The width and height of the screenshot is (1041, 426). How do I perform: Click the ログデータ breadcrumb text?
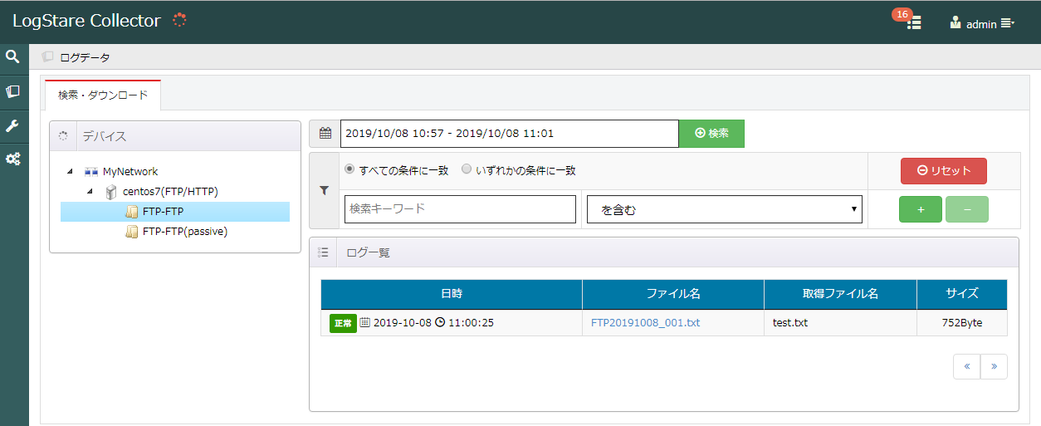85,57
